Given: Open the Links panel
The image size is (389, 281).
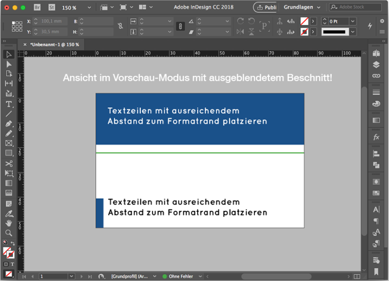Looking at the screenshot, I should [376, 76].
